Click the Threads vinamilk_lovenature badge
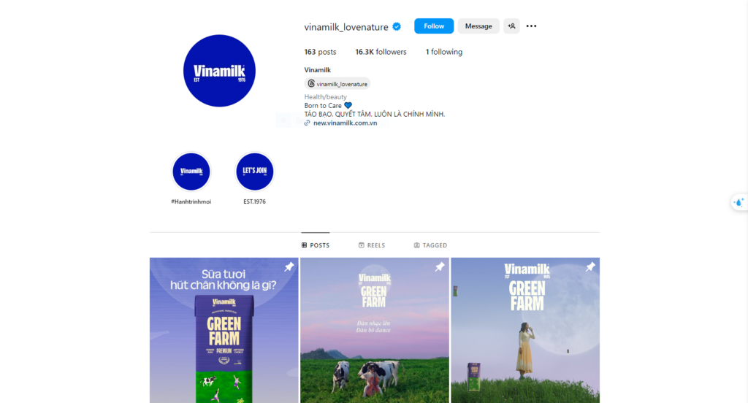 337,84
